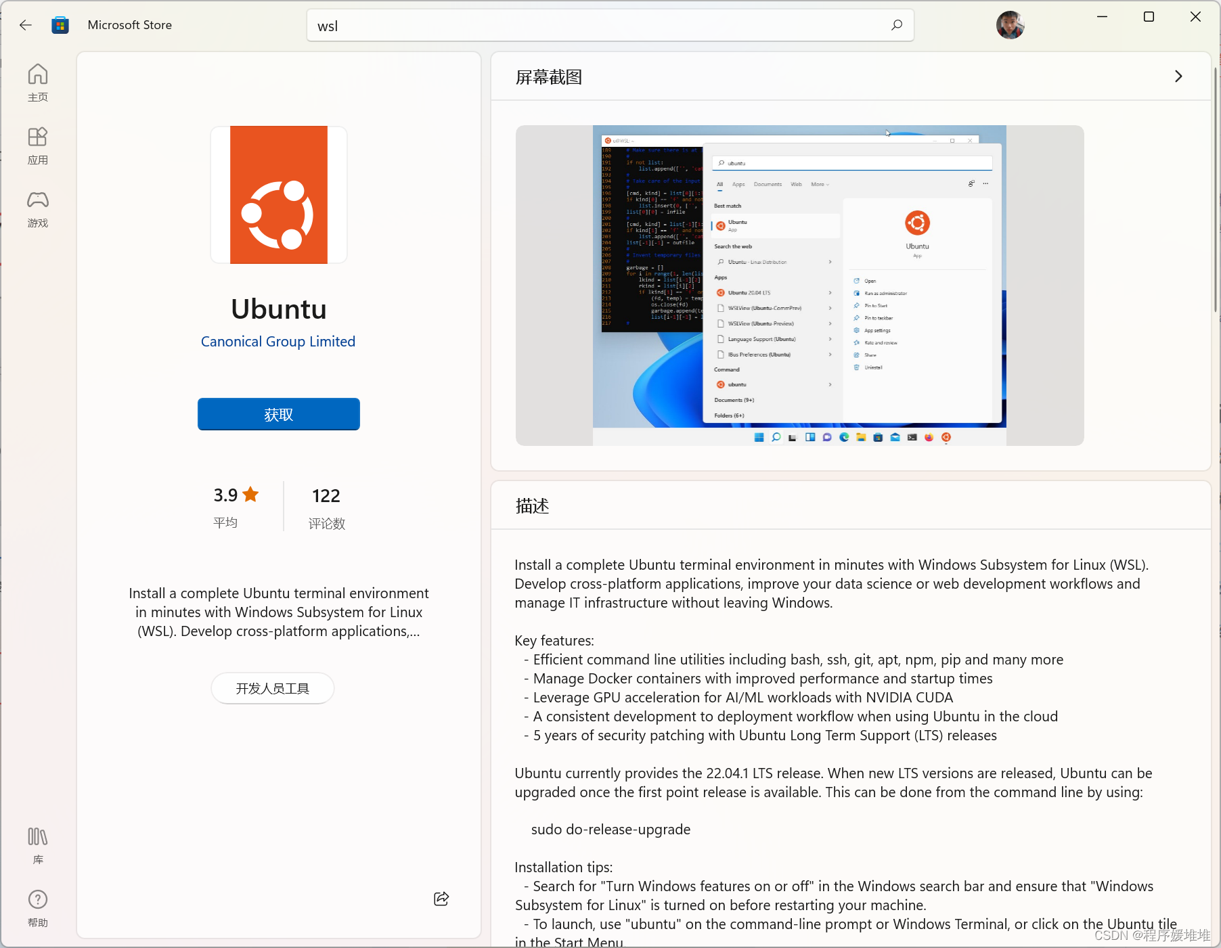Go back using the back arrow
This screenshot has width=1221, height=948.
(26, 25)
